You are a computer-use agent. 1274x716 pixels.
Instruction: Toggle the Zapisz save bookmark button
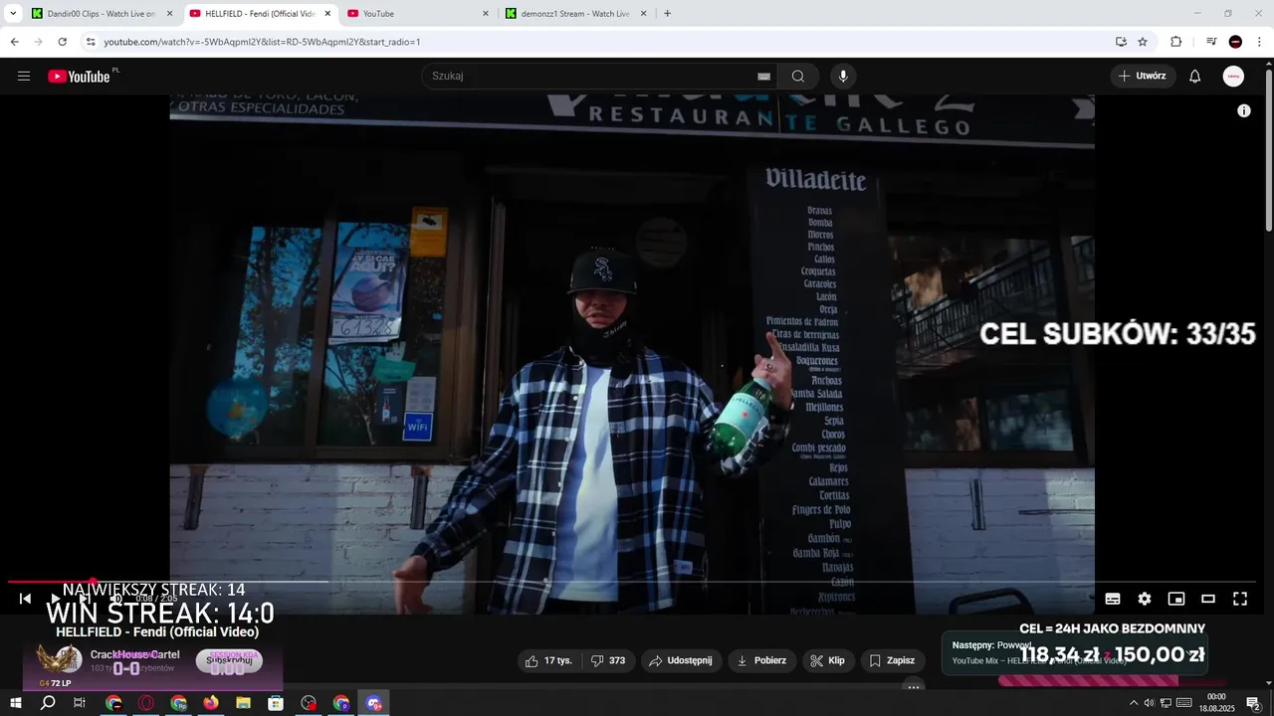893,660
